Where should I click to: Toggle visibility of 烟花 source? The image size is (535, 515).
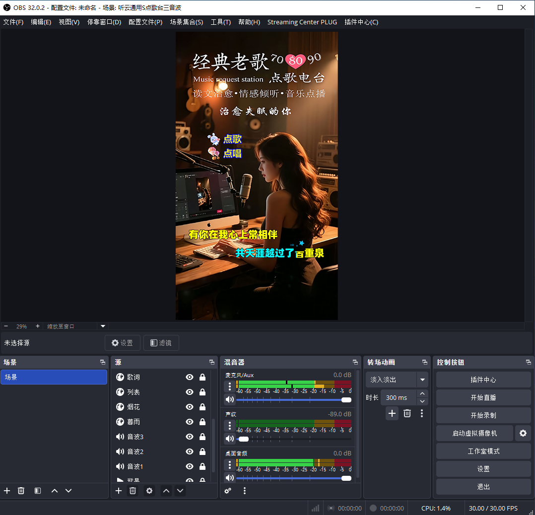click(x=189, y=407)
